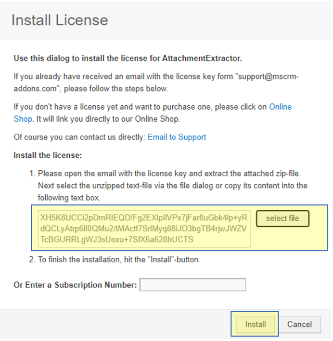Select the 'Install License' dialog title
The image size is (333, 341).
click(x=60, y=20)
